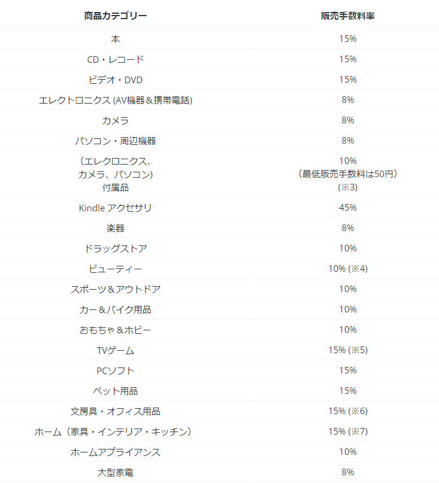Click the 最低販売手数料は50円 note text

[347, 174]
